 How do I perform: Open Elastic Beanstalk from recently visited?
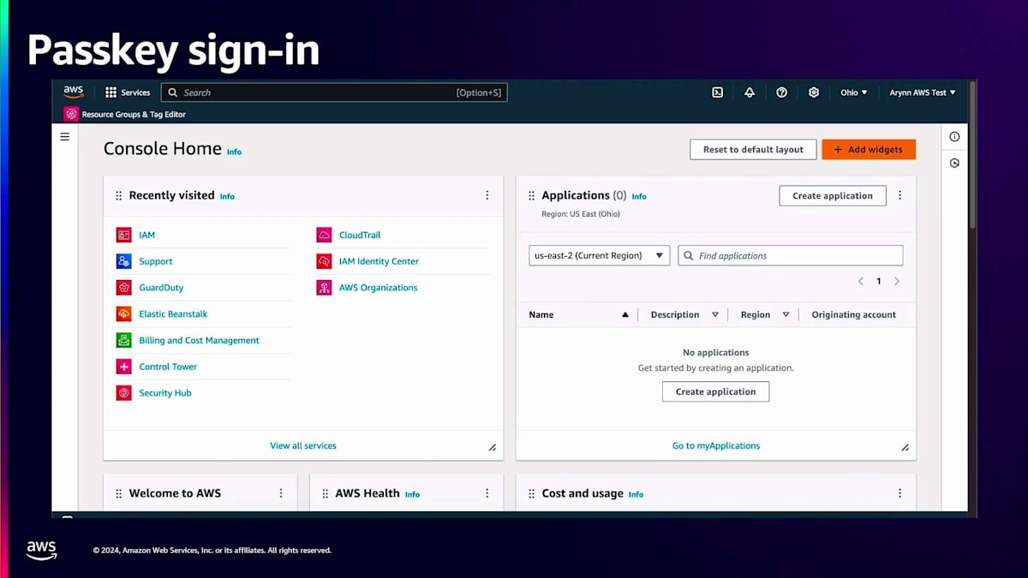tap(173, 314)
